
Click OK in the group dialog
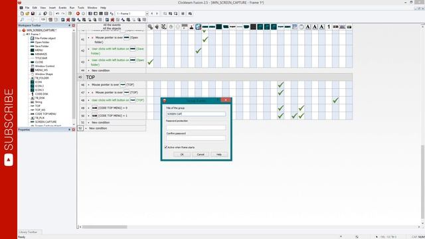point(182,155)
